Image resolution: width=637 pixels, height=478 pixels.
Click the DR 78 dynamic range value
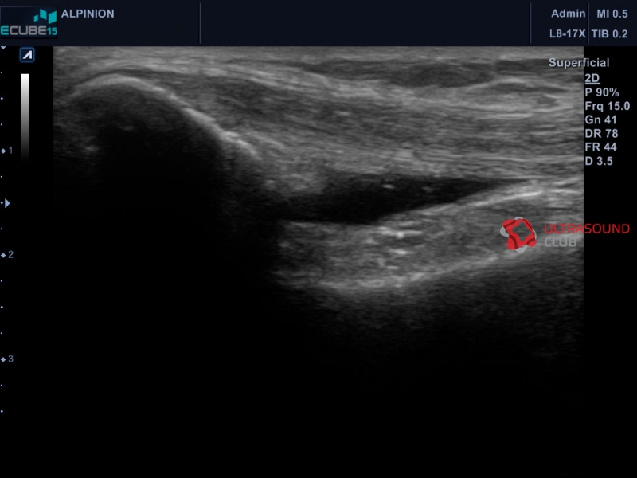coord(601,134)
